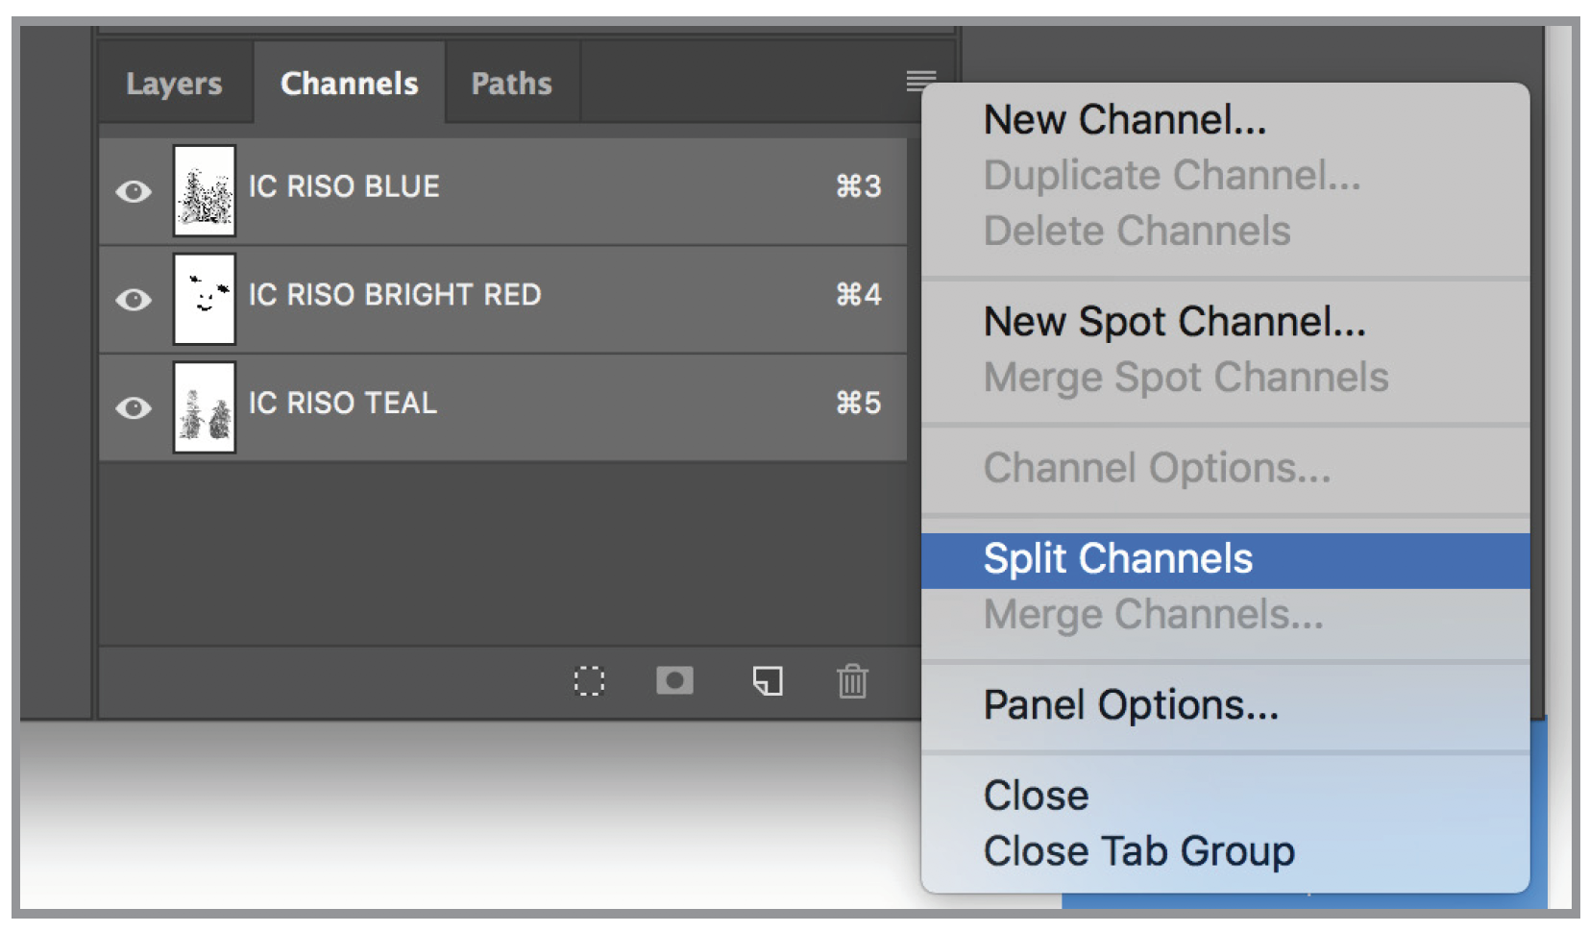The width and height of the screenshot is (1589, 932).
Task: Open the Paths tab
Action: click(x=511, y=84)
